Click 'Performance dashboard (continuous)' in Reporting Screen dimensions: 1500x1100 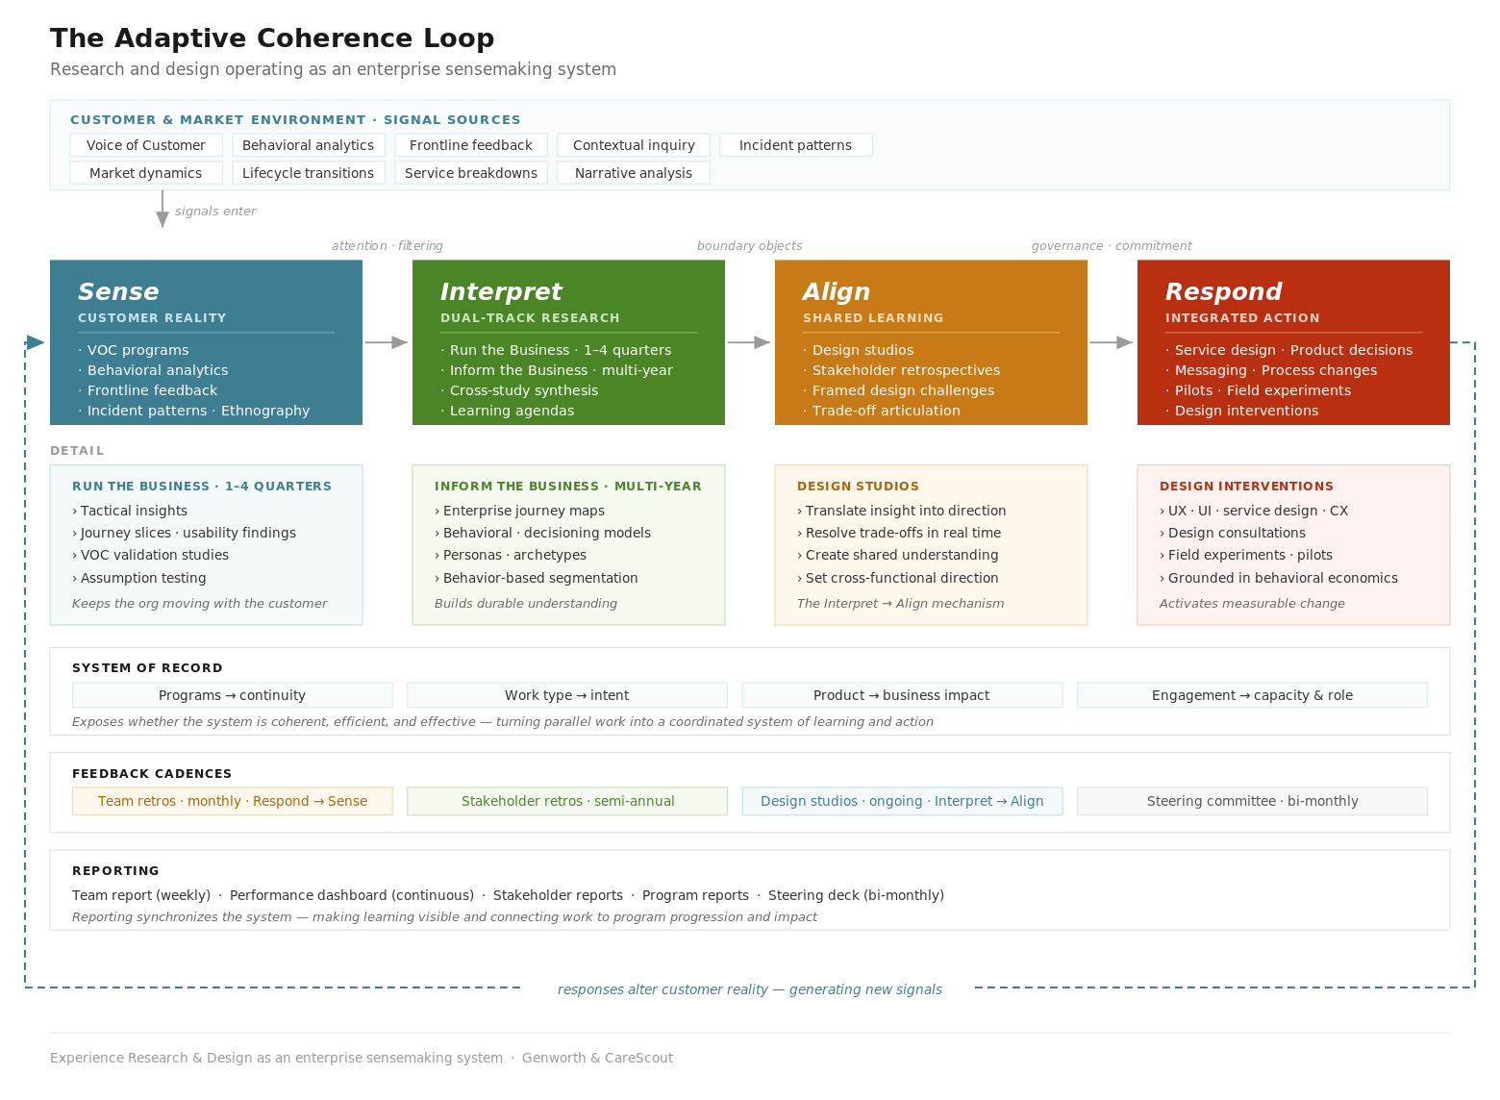[352, 895]
